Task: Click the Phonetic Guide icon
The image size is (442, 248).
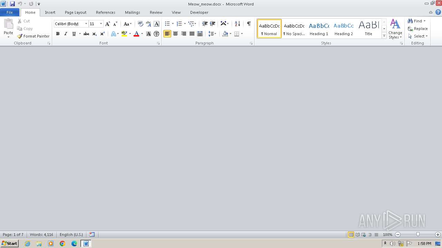Action: tap(148, 24)
